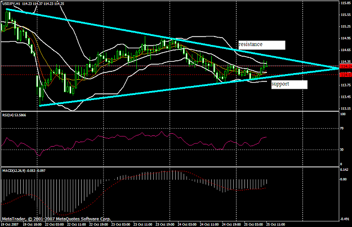
Task: Click the 'support' text label
Action: click(x=280, y=84)
